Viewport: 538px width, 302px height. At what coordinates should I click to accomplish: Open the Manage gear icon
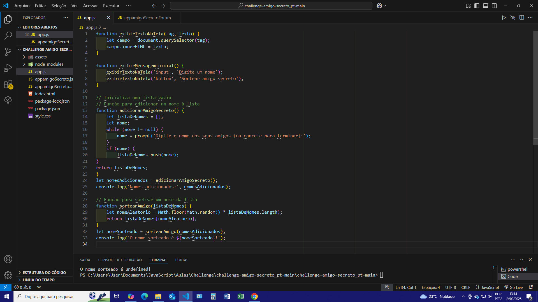click(8, 275)
